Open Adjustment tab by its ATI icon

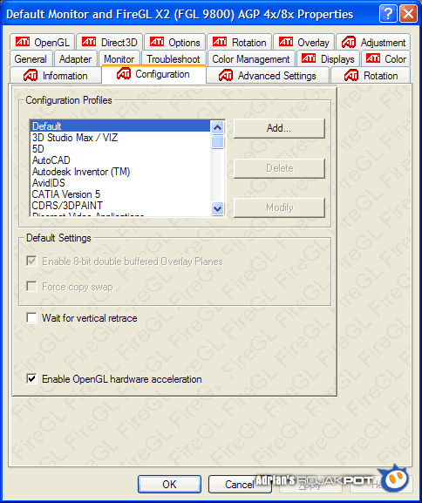(x=349, y=42)
